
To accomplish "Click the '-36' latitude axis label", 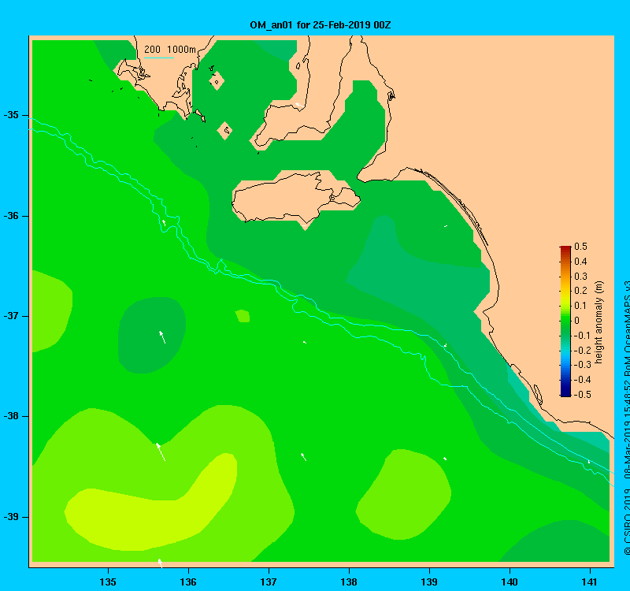I will pyautogui.click(x=11, y=215).
